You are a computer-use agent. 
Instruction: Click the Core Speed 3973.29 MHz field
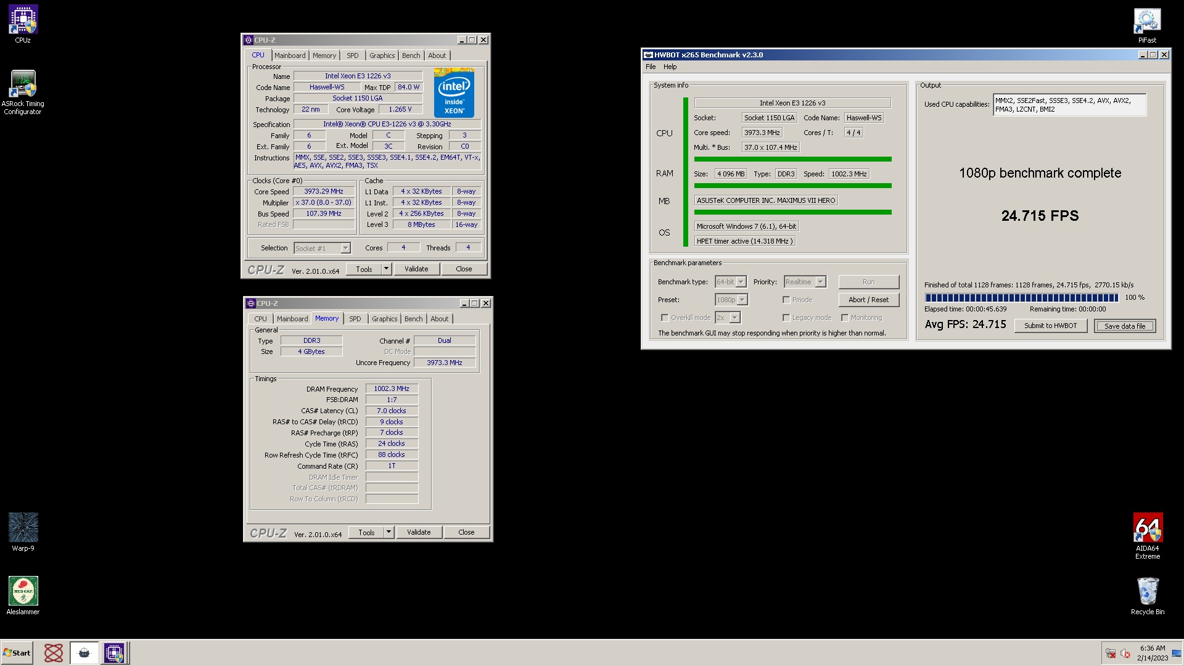[324, 191]
